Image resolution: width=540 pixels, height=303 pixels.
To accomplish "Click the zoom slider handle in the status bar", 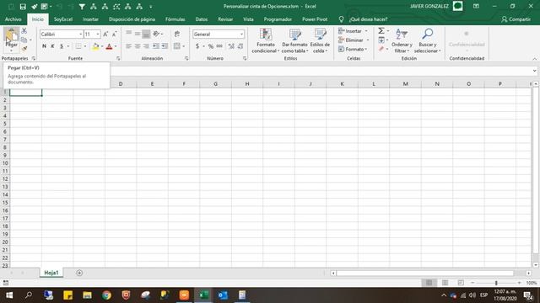I will pos(496,283).
